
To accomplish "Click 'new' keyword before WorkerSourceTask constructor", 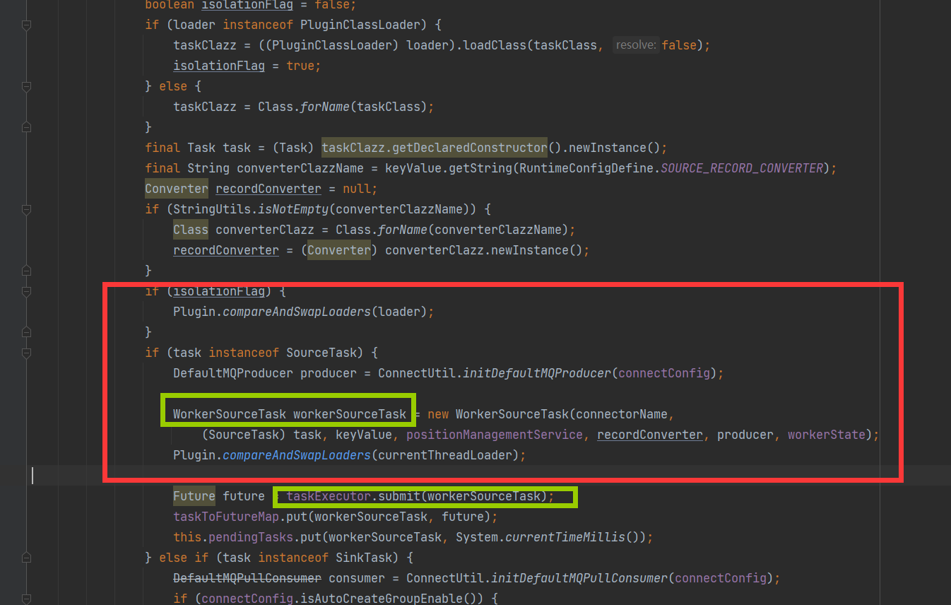I will [x=438, y=414].
